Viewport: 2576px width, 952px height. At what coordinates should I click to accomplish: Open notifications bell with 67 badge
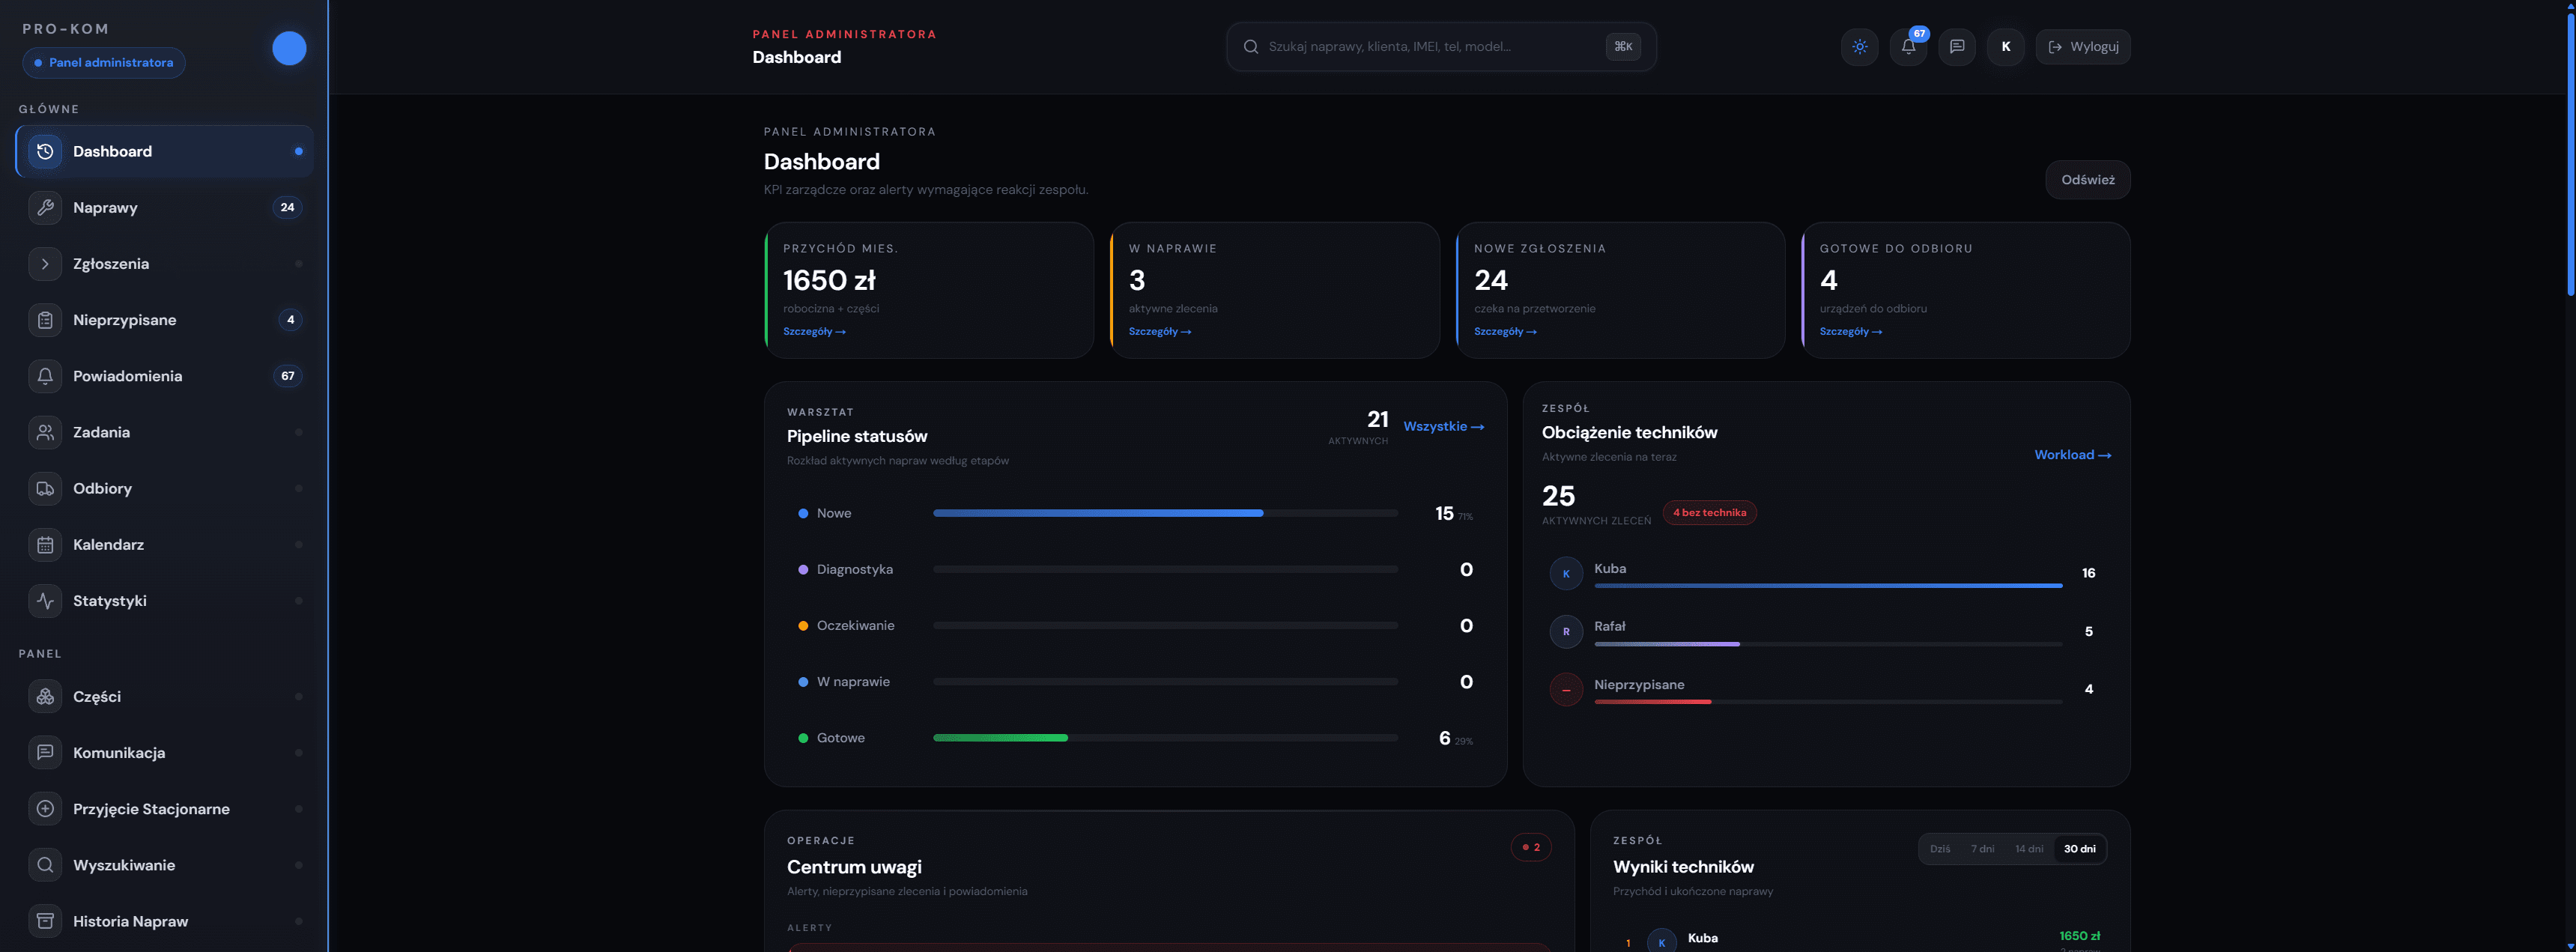pyautogui.click(x=1908, y=46)
